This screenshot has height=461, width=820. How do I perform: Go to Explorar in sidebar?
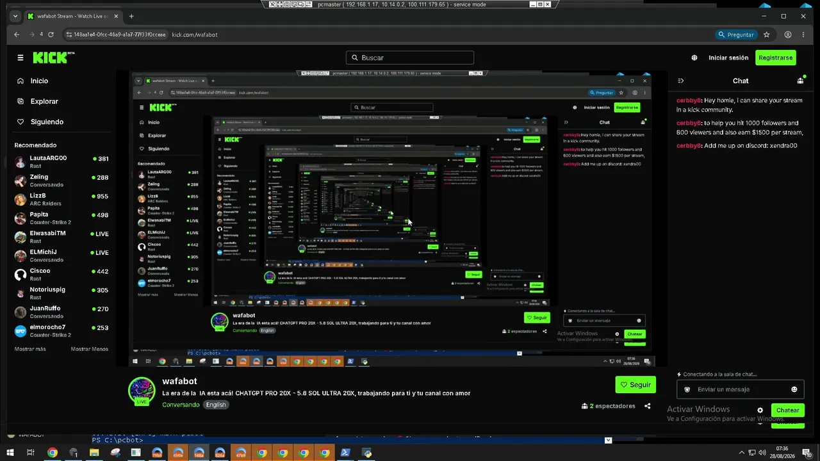[x=44, y=101]
